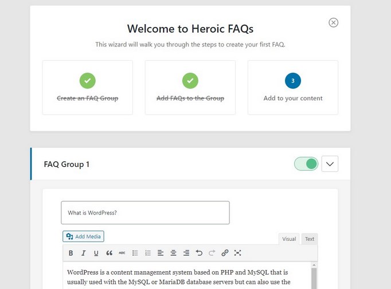391x289 pixels.
Task: Close the Welcome to Heroic FAQs wizard
Action: 334,22
